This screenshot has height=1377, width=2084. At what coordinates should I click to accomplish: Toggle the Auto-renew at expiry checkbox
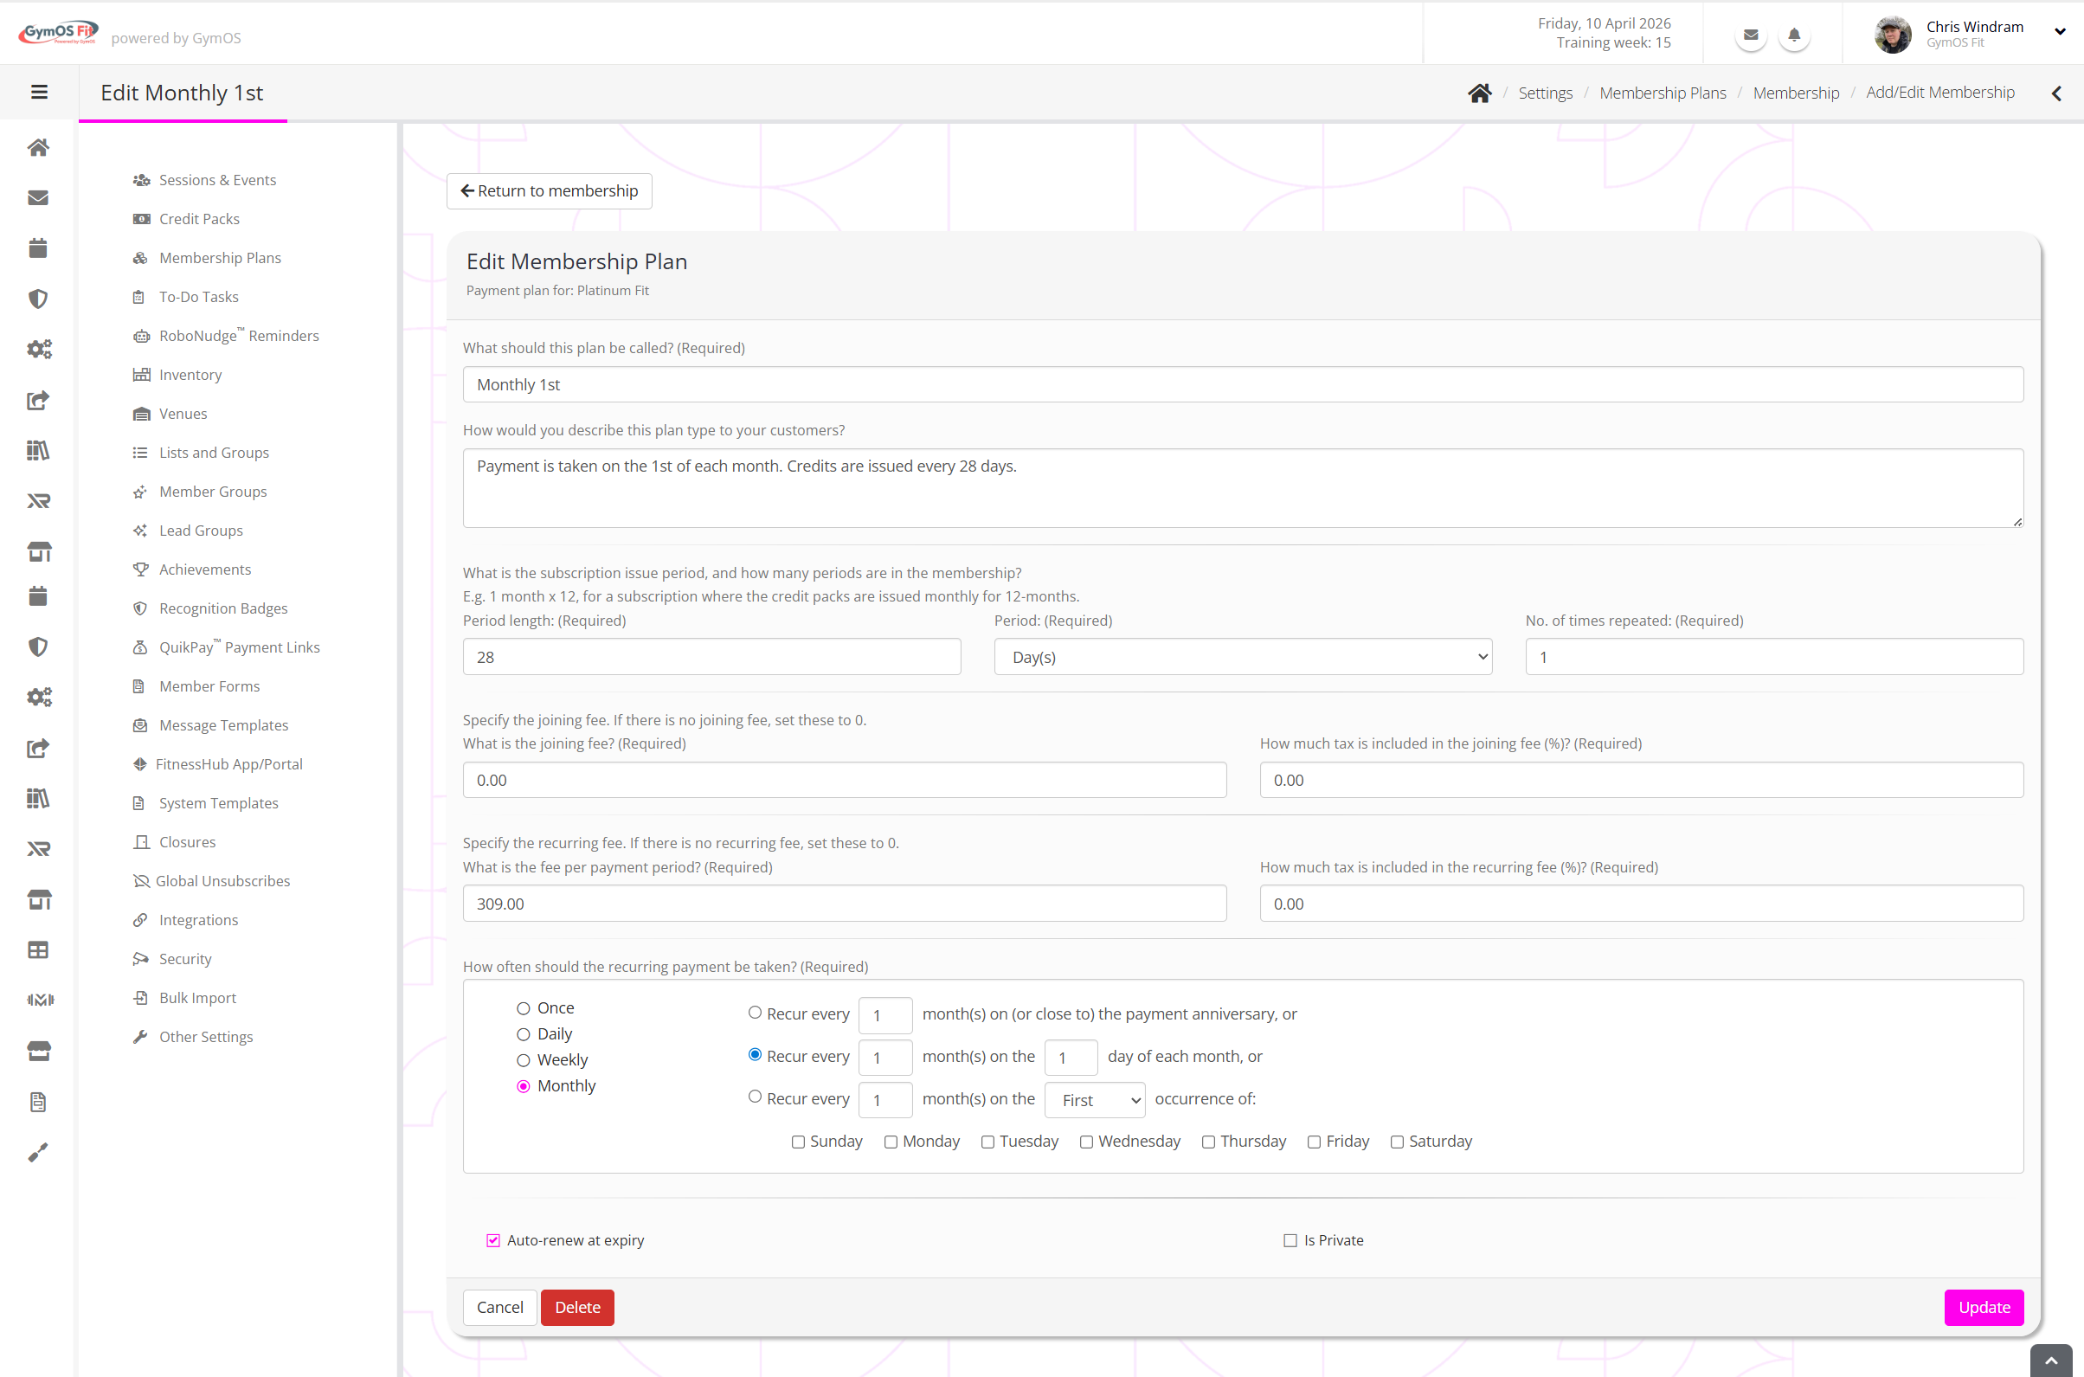click(x=493, y=1240)
